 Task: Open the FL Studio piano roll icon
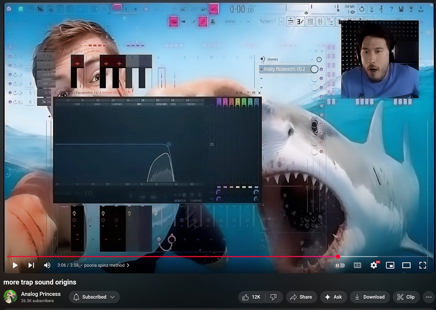click(x=300, y=22)
